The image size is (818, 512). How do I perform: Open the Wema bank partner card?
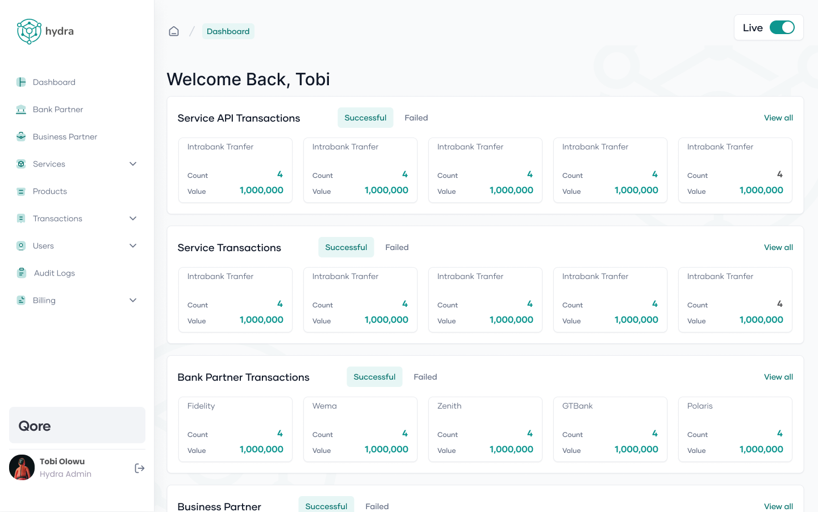[x=360, y=429]
